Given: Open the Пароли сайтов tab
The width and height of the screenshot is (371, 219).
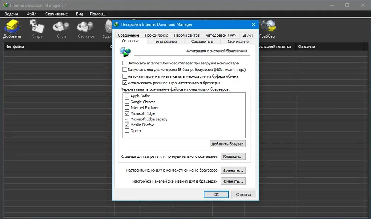Looking at the screenshot, I should click(187, 35).
